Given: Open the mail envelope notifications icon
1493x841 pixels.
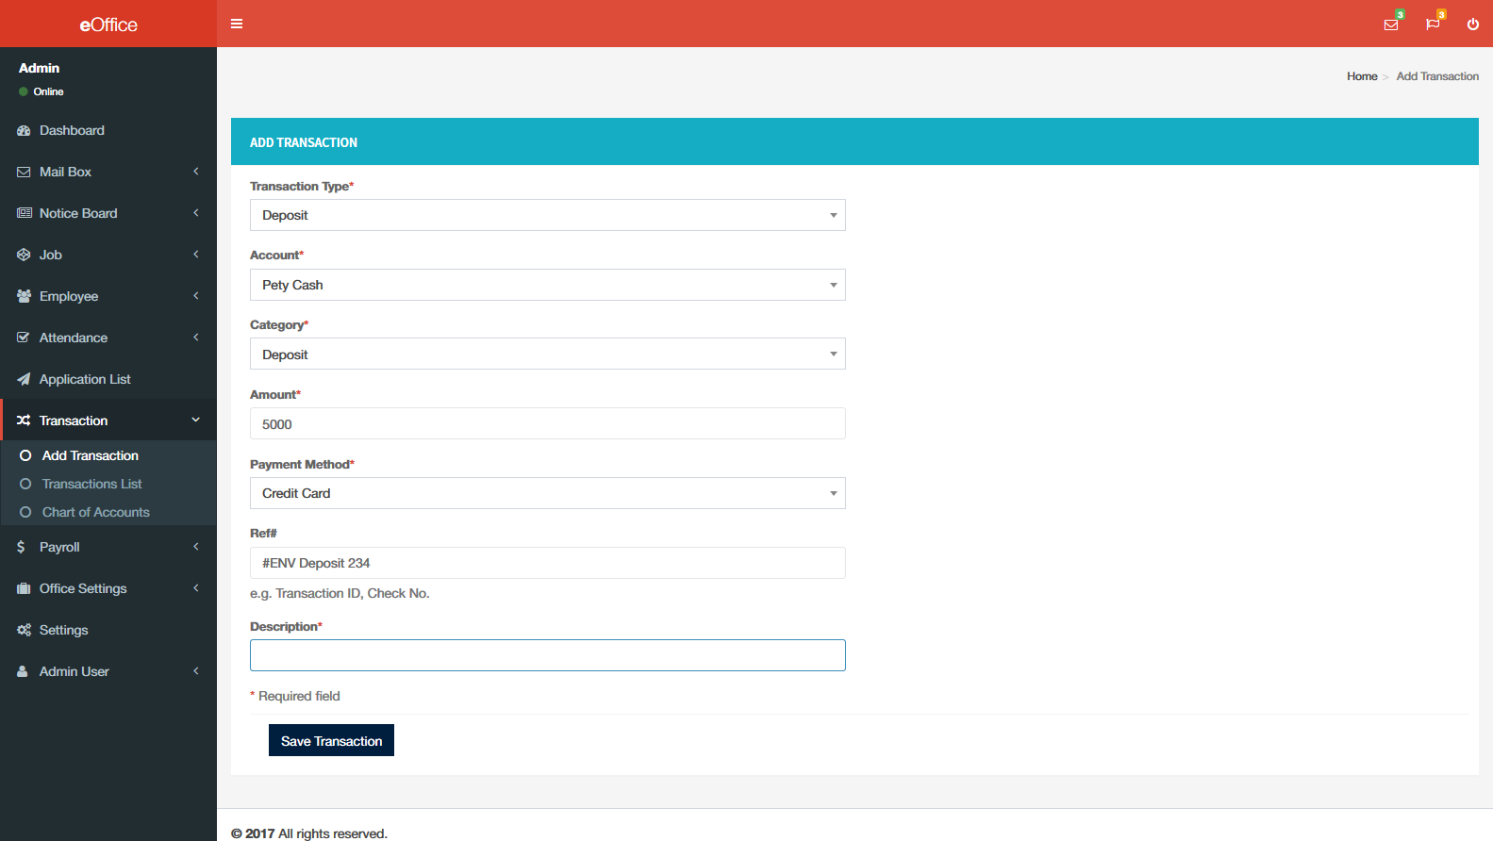Looking at the screenshot, I should pyautogui.click(x=1391, y=25).
